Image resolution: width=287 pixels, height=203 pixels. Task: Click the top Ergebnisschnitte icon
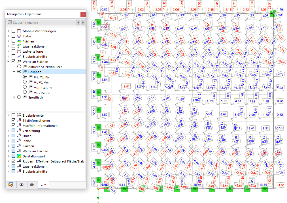(19, 57)
